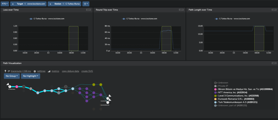Click the gear icon next to settings
Screen dimensions: 278x120
pyautogui.click(x=35, y=71)
